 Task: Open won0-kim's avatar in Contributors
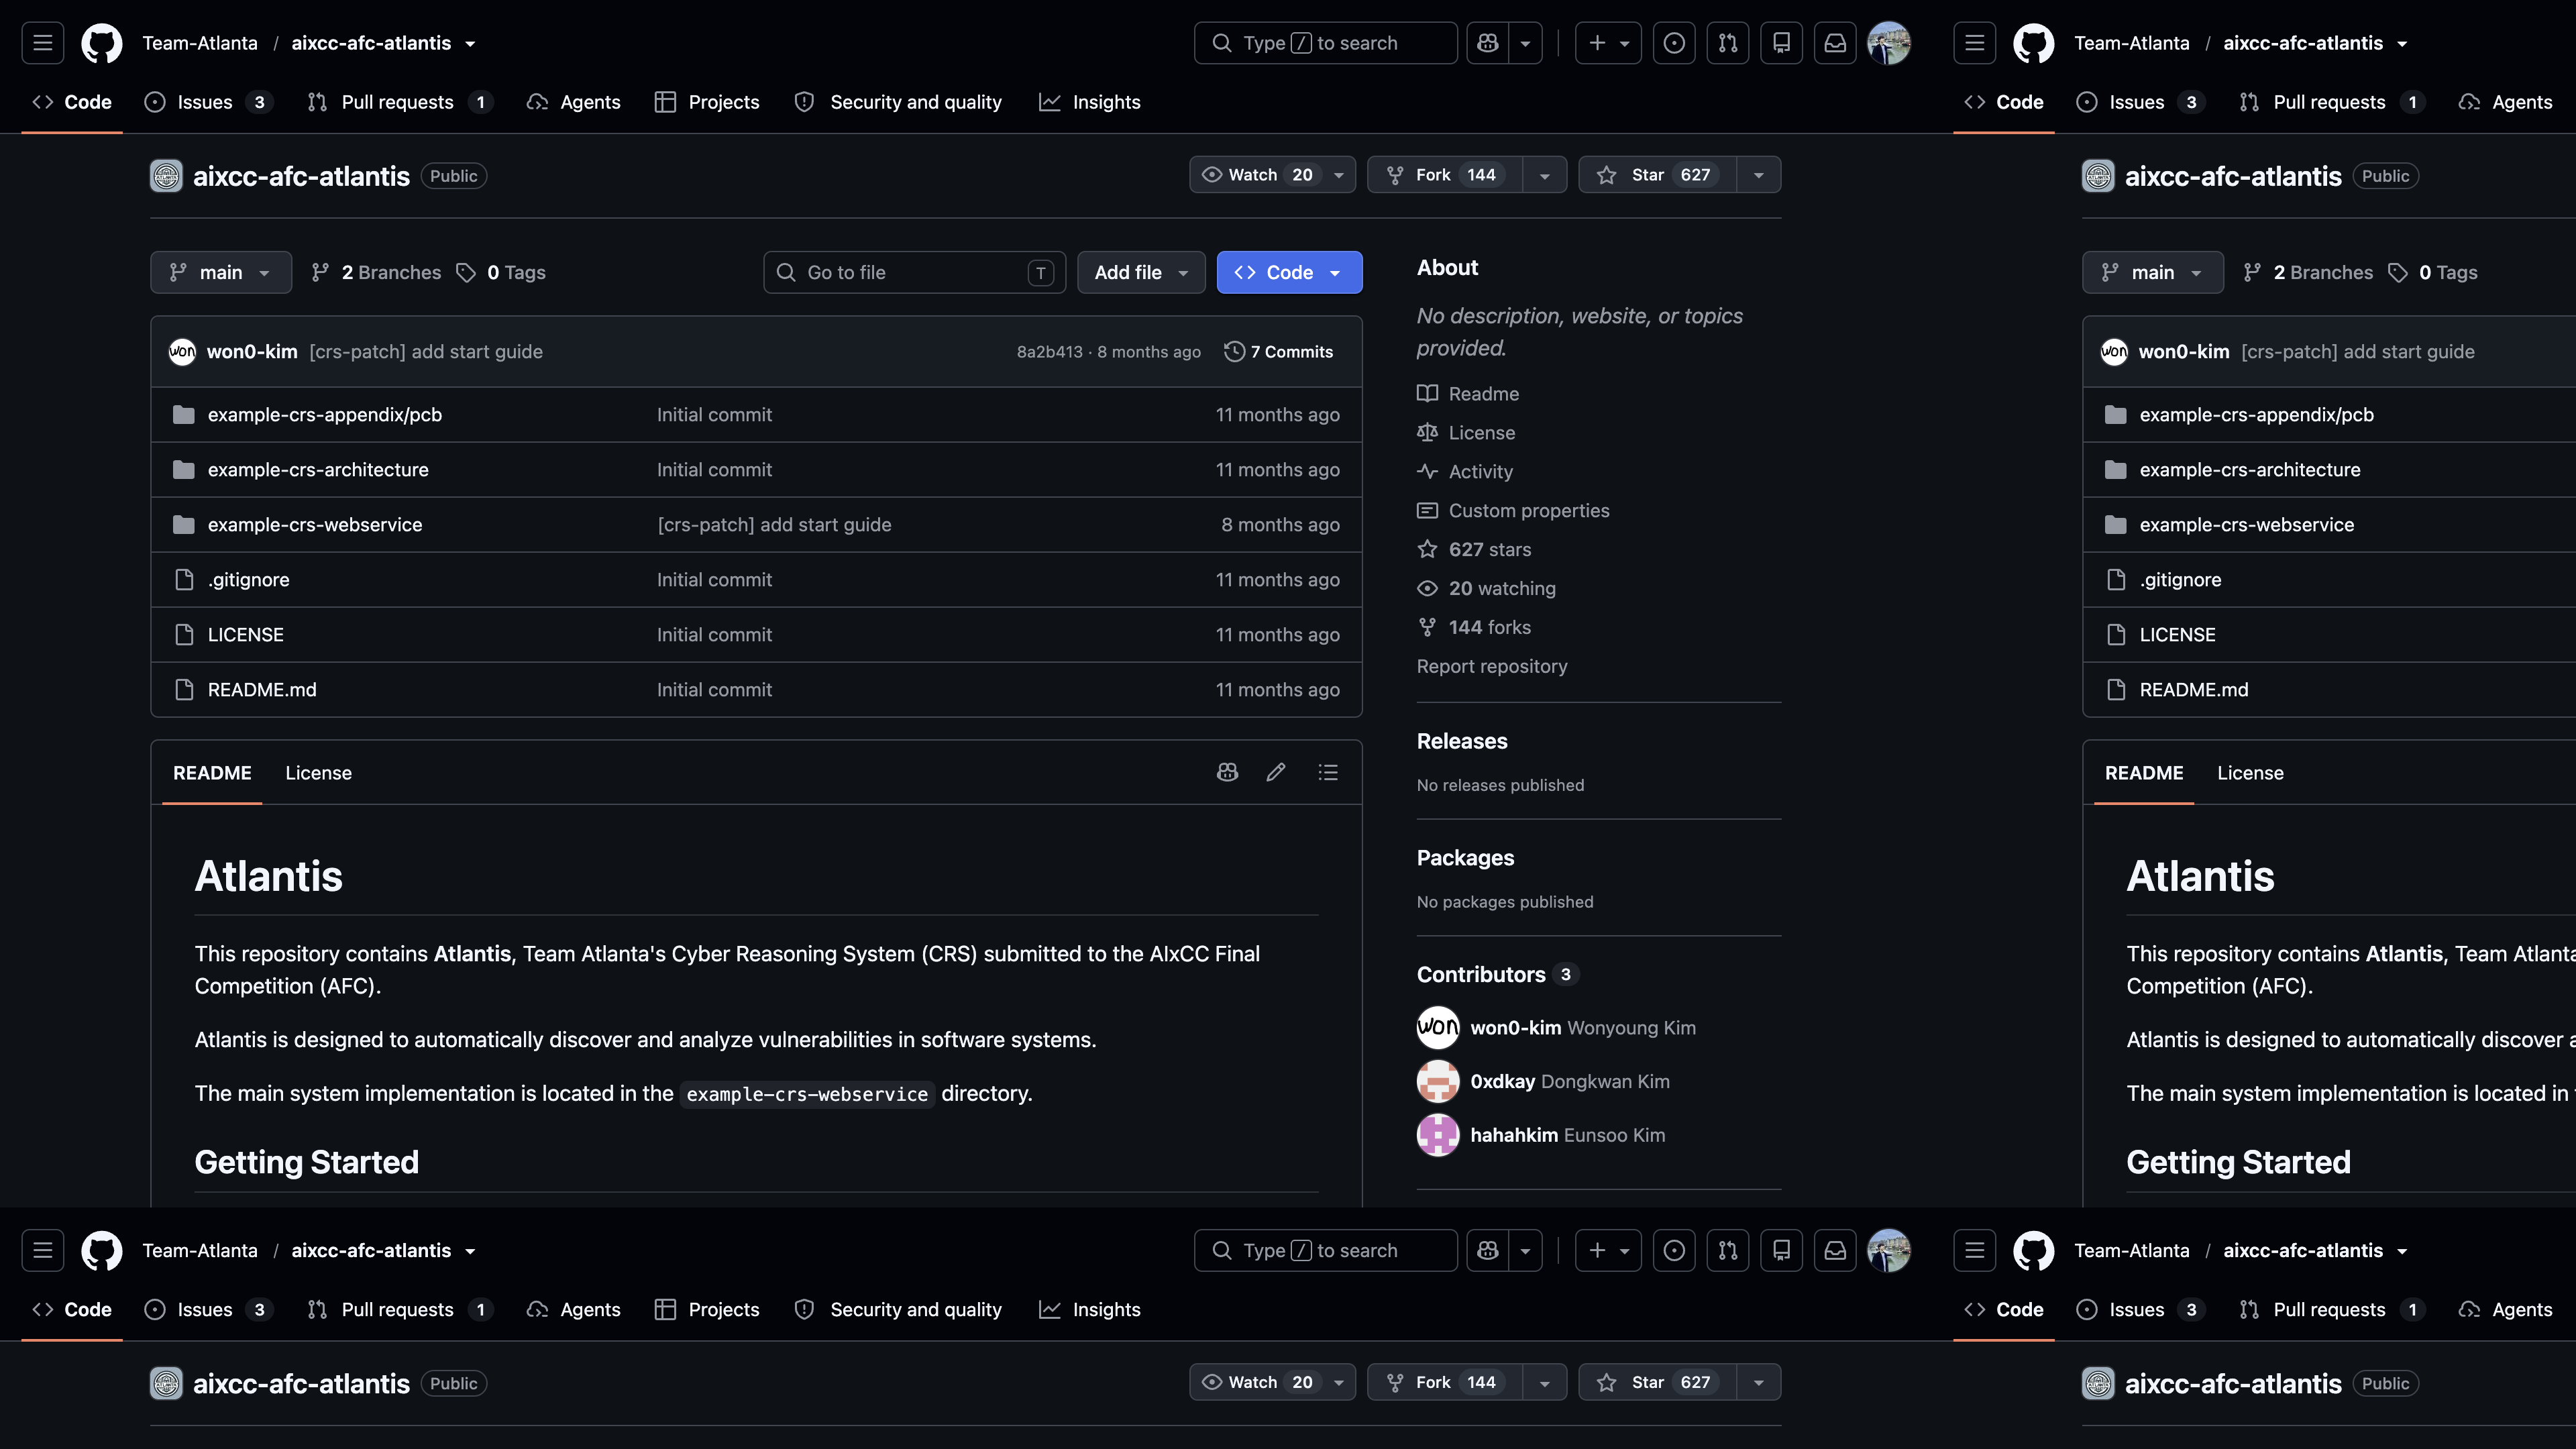pyautogui.click(x=1438, y=1027)
